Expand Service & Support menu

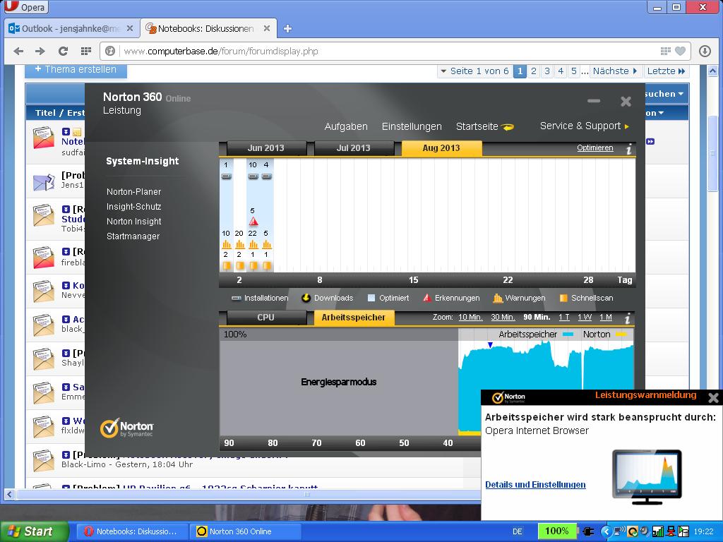[x=584, y=126]
